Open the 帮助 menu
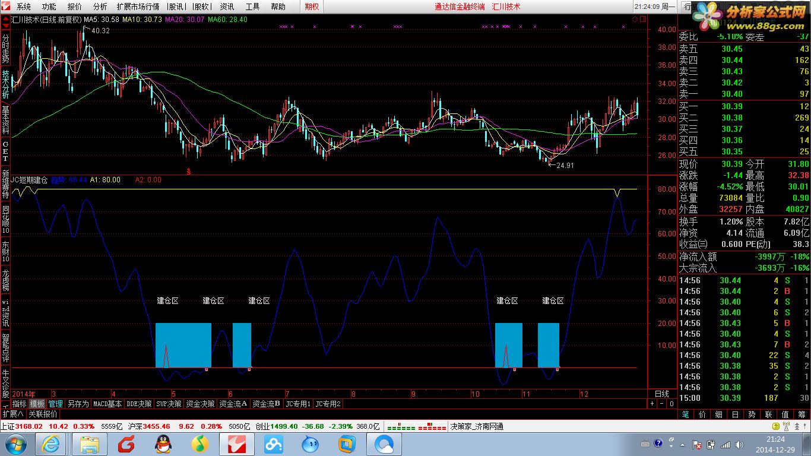Image resolution: width=811 pixels, height=456 pixels. click(278, 7)
